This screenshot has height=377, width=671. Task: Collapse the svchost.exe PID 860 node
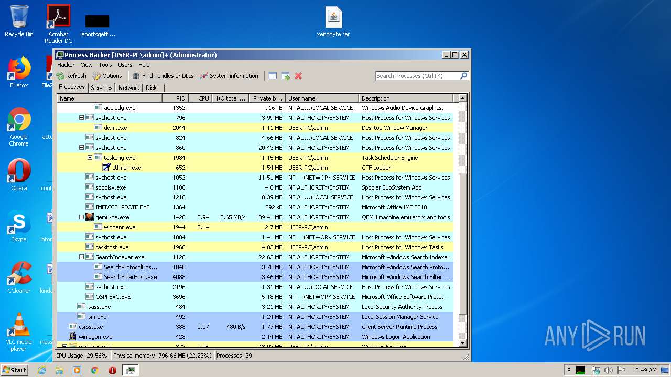tap(81, 148)
